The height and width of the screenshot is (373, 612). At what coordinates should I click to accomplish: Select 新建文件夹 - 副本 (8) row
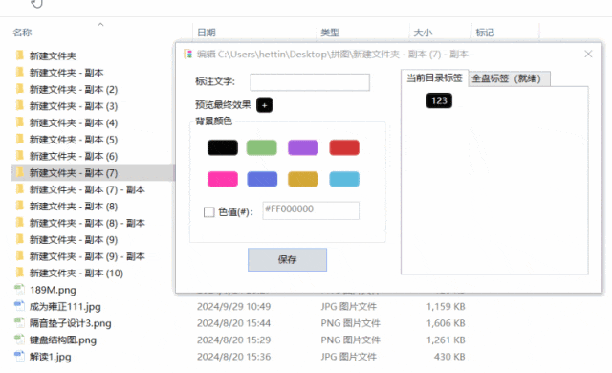pos(92,206)
